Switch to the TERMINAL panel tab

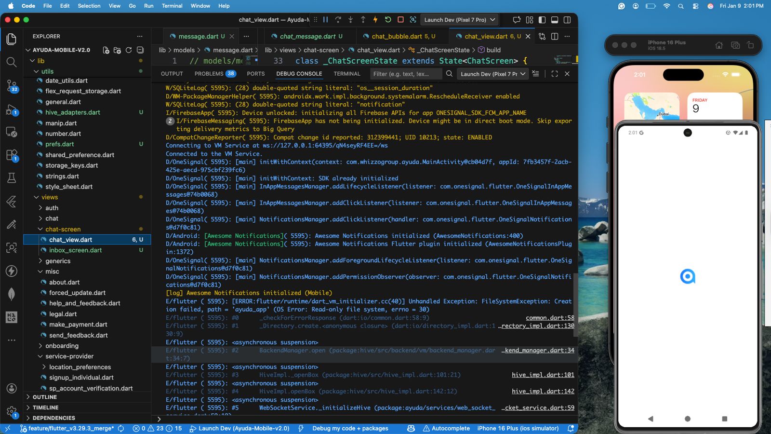coord(347,74)
